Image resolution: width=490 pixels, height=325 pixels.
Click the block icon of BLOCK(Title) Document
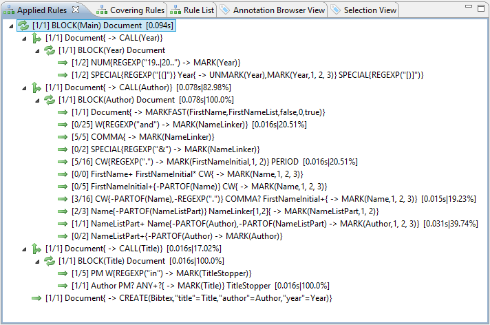50,261
